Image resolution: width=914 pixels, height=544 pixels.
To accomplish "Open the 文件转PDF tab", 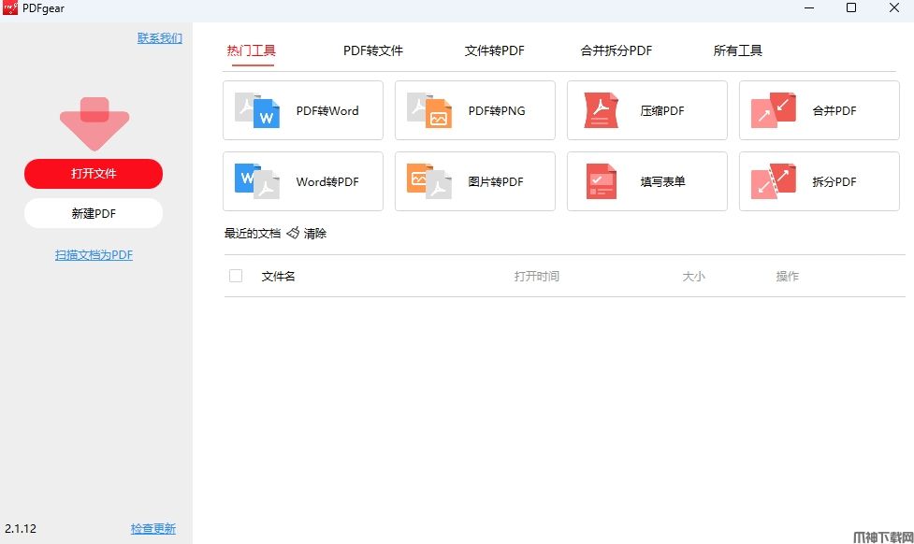I will pyautogui.click(x=494, y=50).
